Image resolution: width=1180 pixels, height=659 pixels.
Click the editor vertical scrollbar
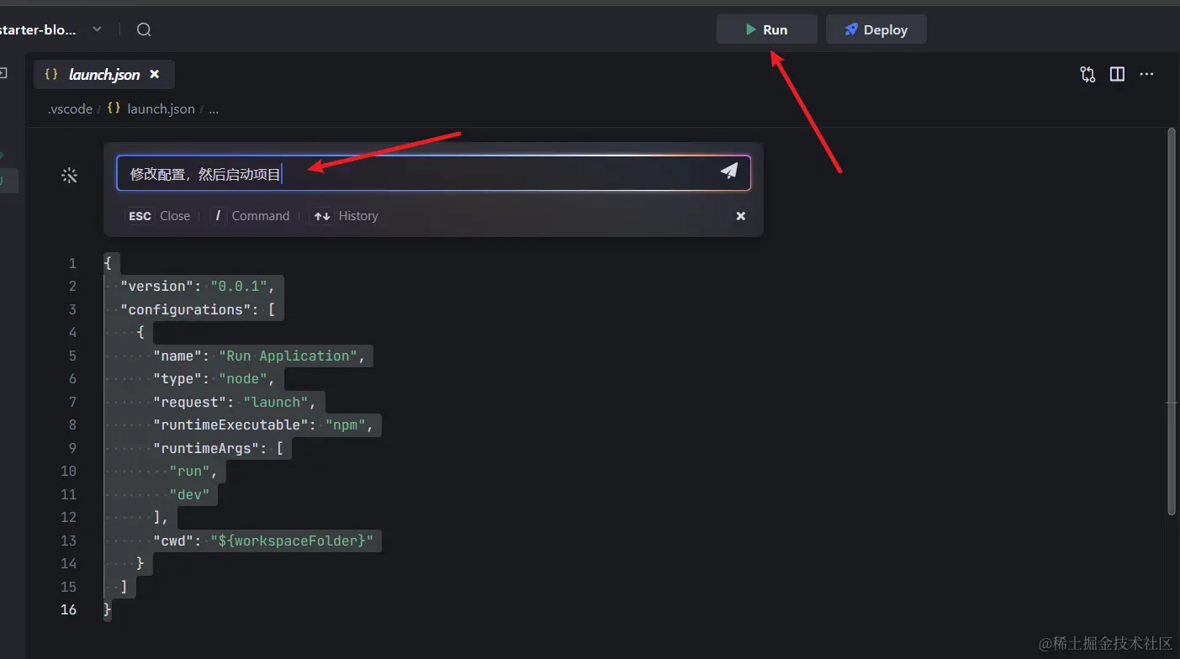tap(1172, 321)
